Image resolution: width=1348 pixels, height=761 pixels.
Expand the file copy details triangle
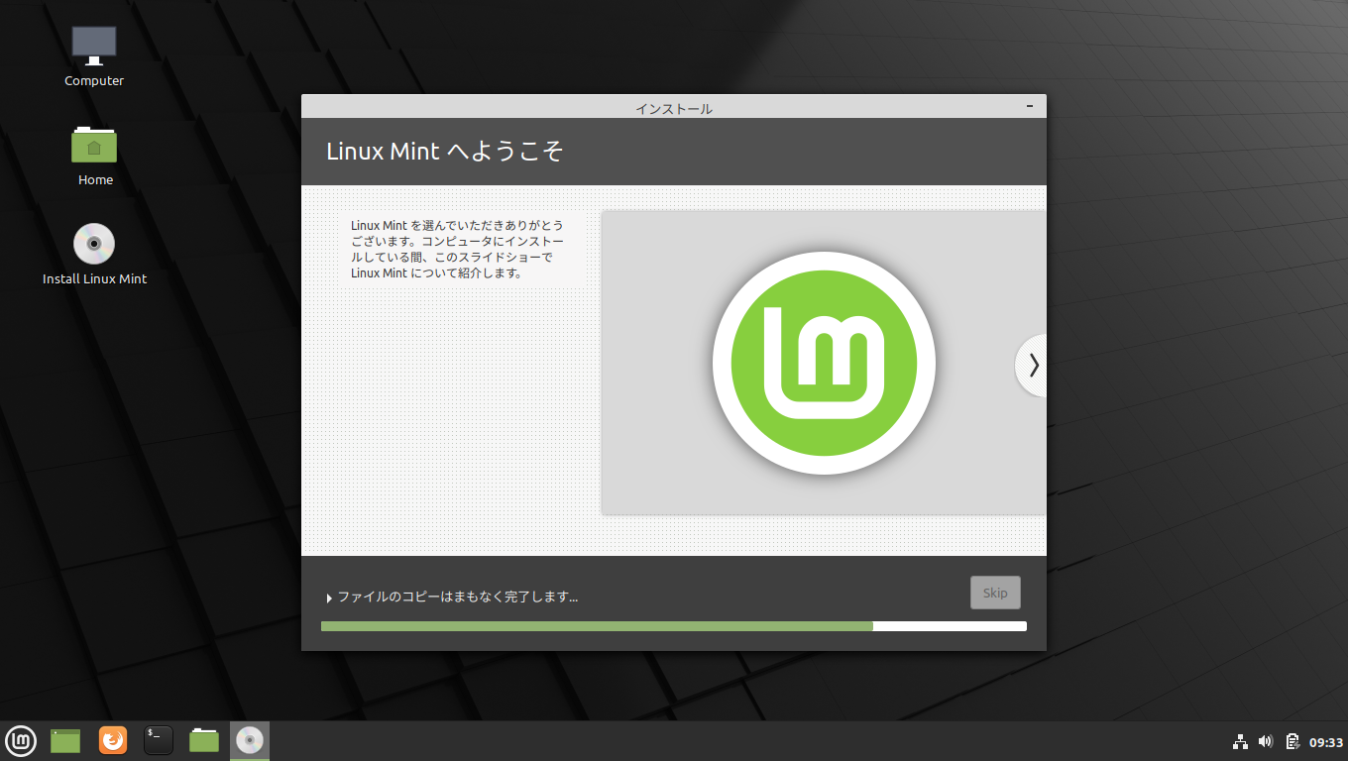coord(329,598)
